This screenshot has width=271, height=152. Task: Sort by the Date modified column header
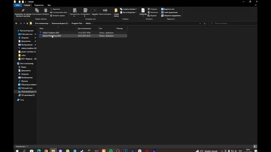[x=88, y=28]
